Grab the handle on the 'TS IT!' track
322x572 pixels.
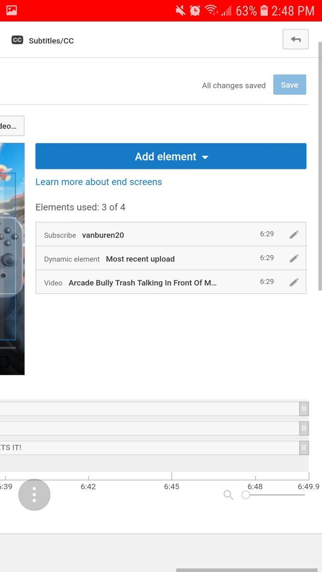[304, 448]
